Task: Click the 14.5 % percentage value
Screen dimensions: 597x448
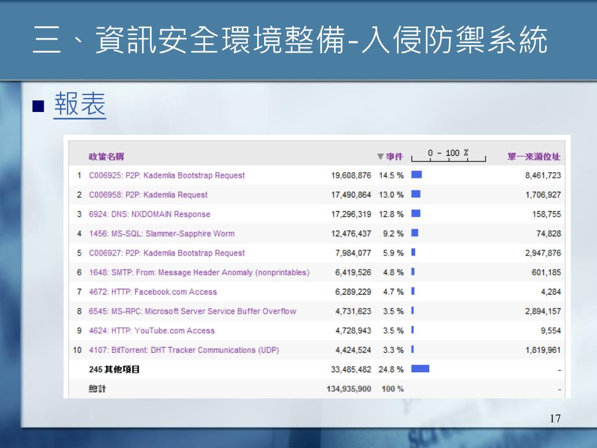Action: (x=391, y=175)
